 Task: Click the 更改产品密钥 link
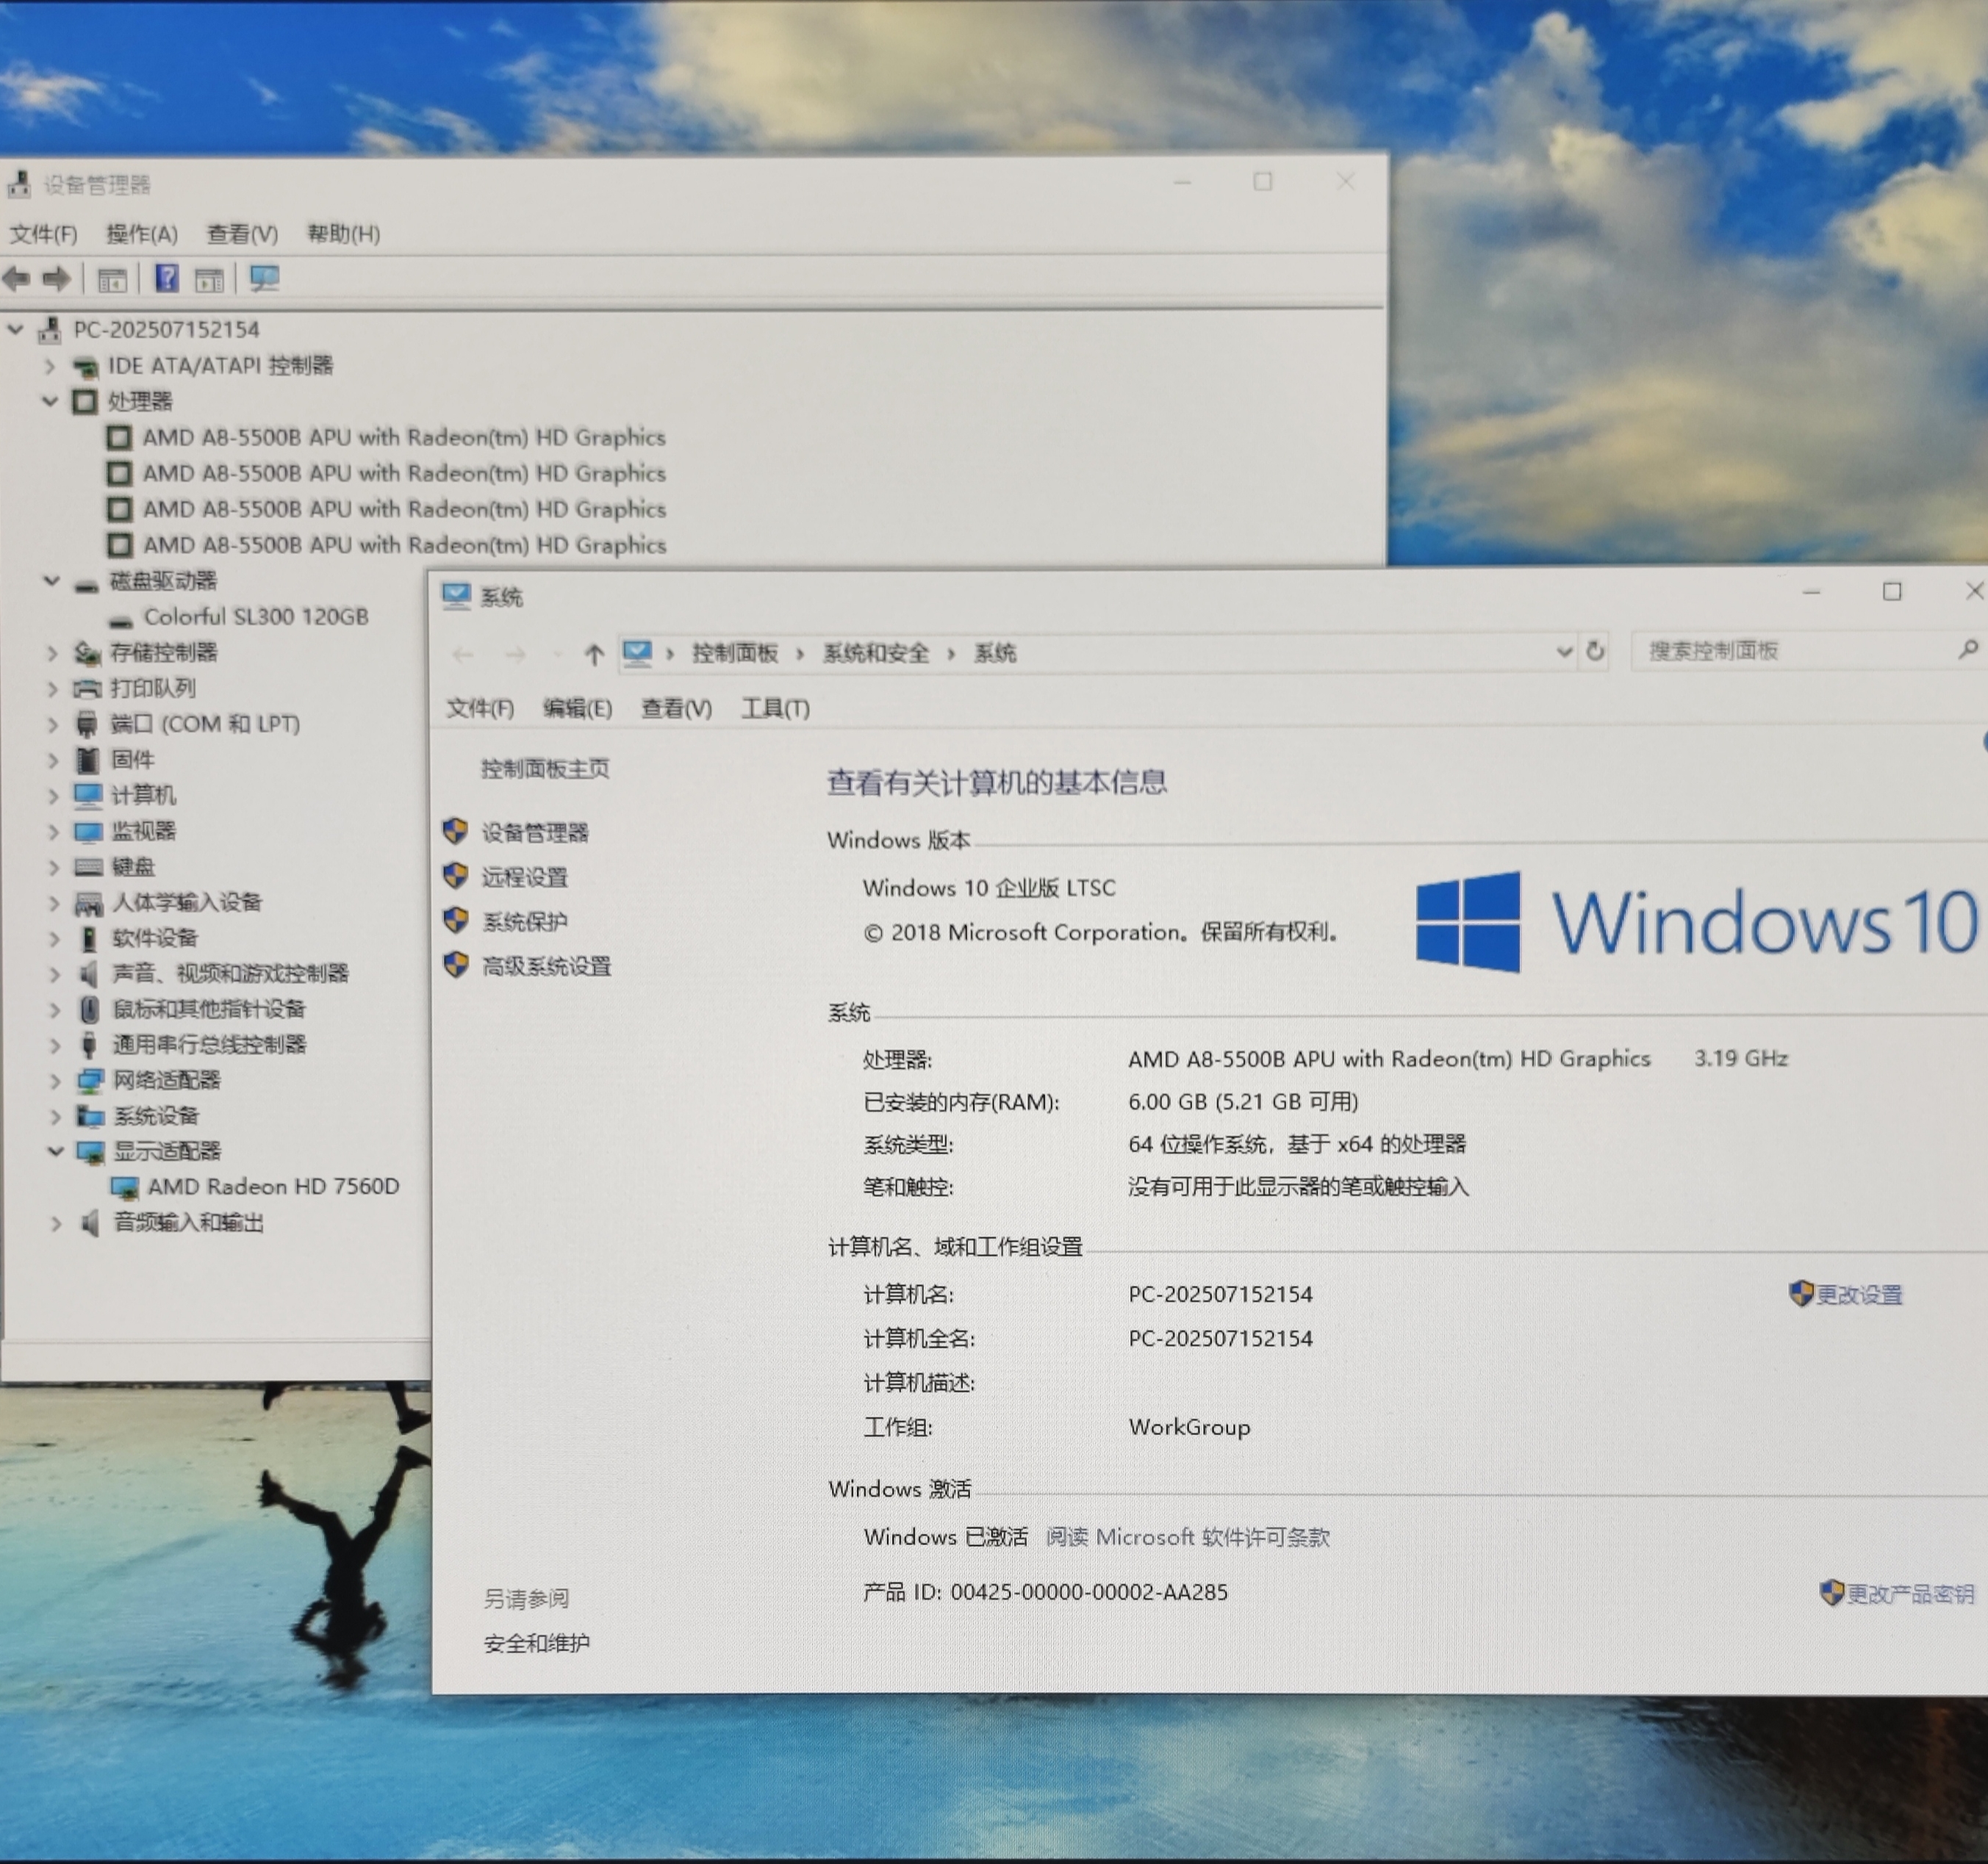pyautogui.click(x=1909, y=1593)
